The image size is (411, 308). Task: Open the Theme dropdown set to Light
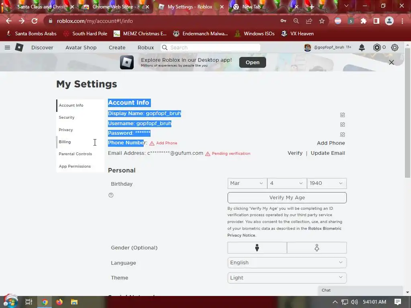[x=287, y=278]
